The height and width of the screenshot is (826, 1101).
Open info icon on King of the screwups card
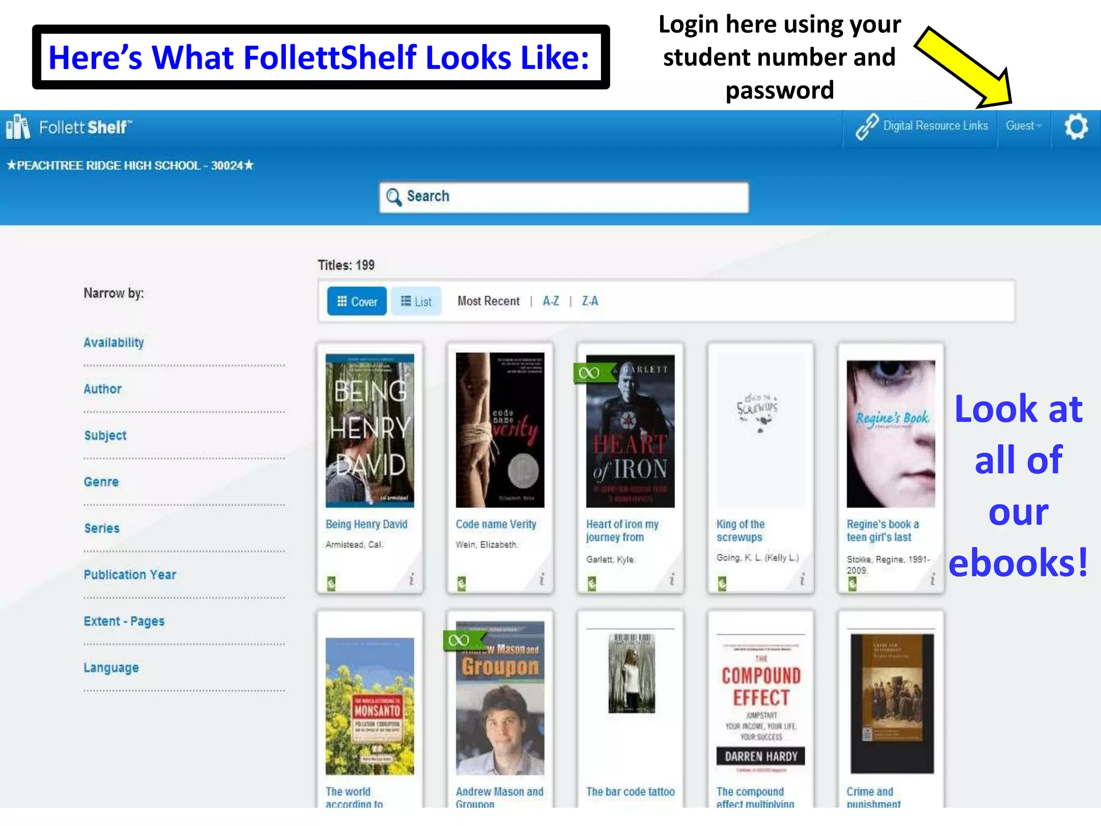(802, 579)
